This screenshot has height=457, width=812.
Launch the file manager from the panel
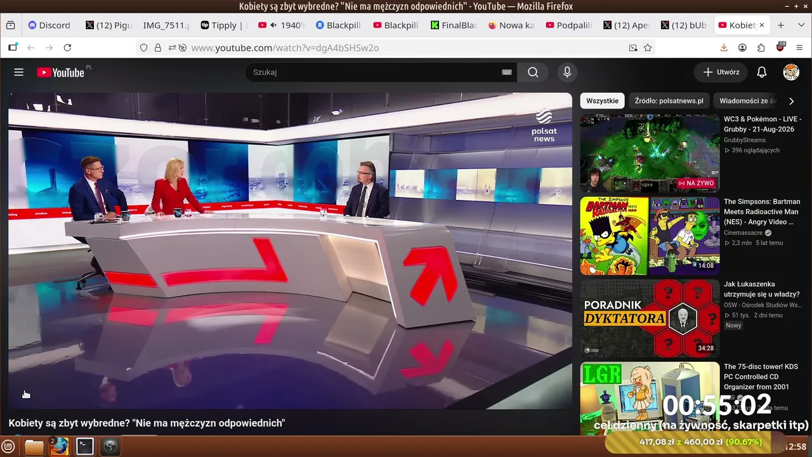[x=34, y=447]
